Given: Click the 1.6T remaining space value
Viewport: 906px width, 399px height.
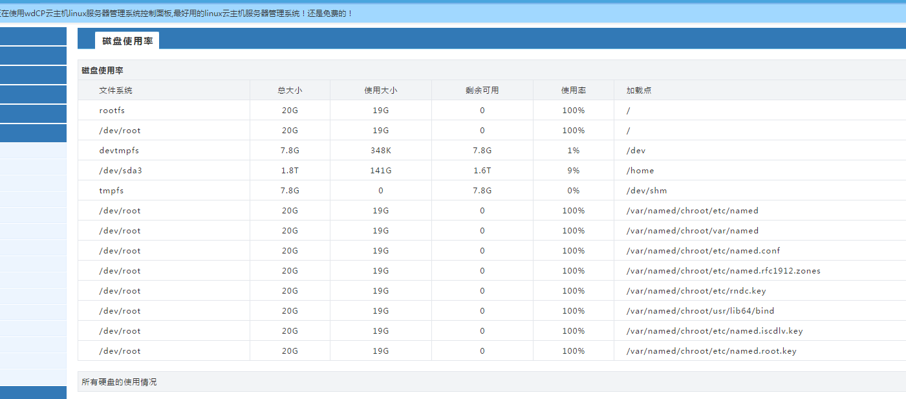Looking at the screenshot, I should pyautogui.click(x=482, y=171).
